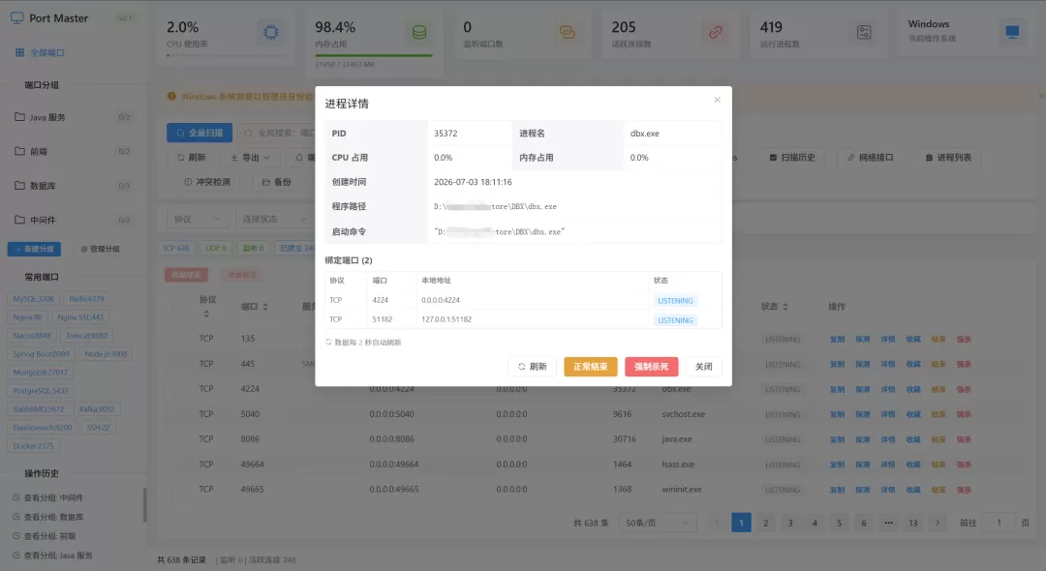The image size is (1046, 571).
Task: Click the orange 正常结束 button
Action: 591,367
